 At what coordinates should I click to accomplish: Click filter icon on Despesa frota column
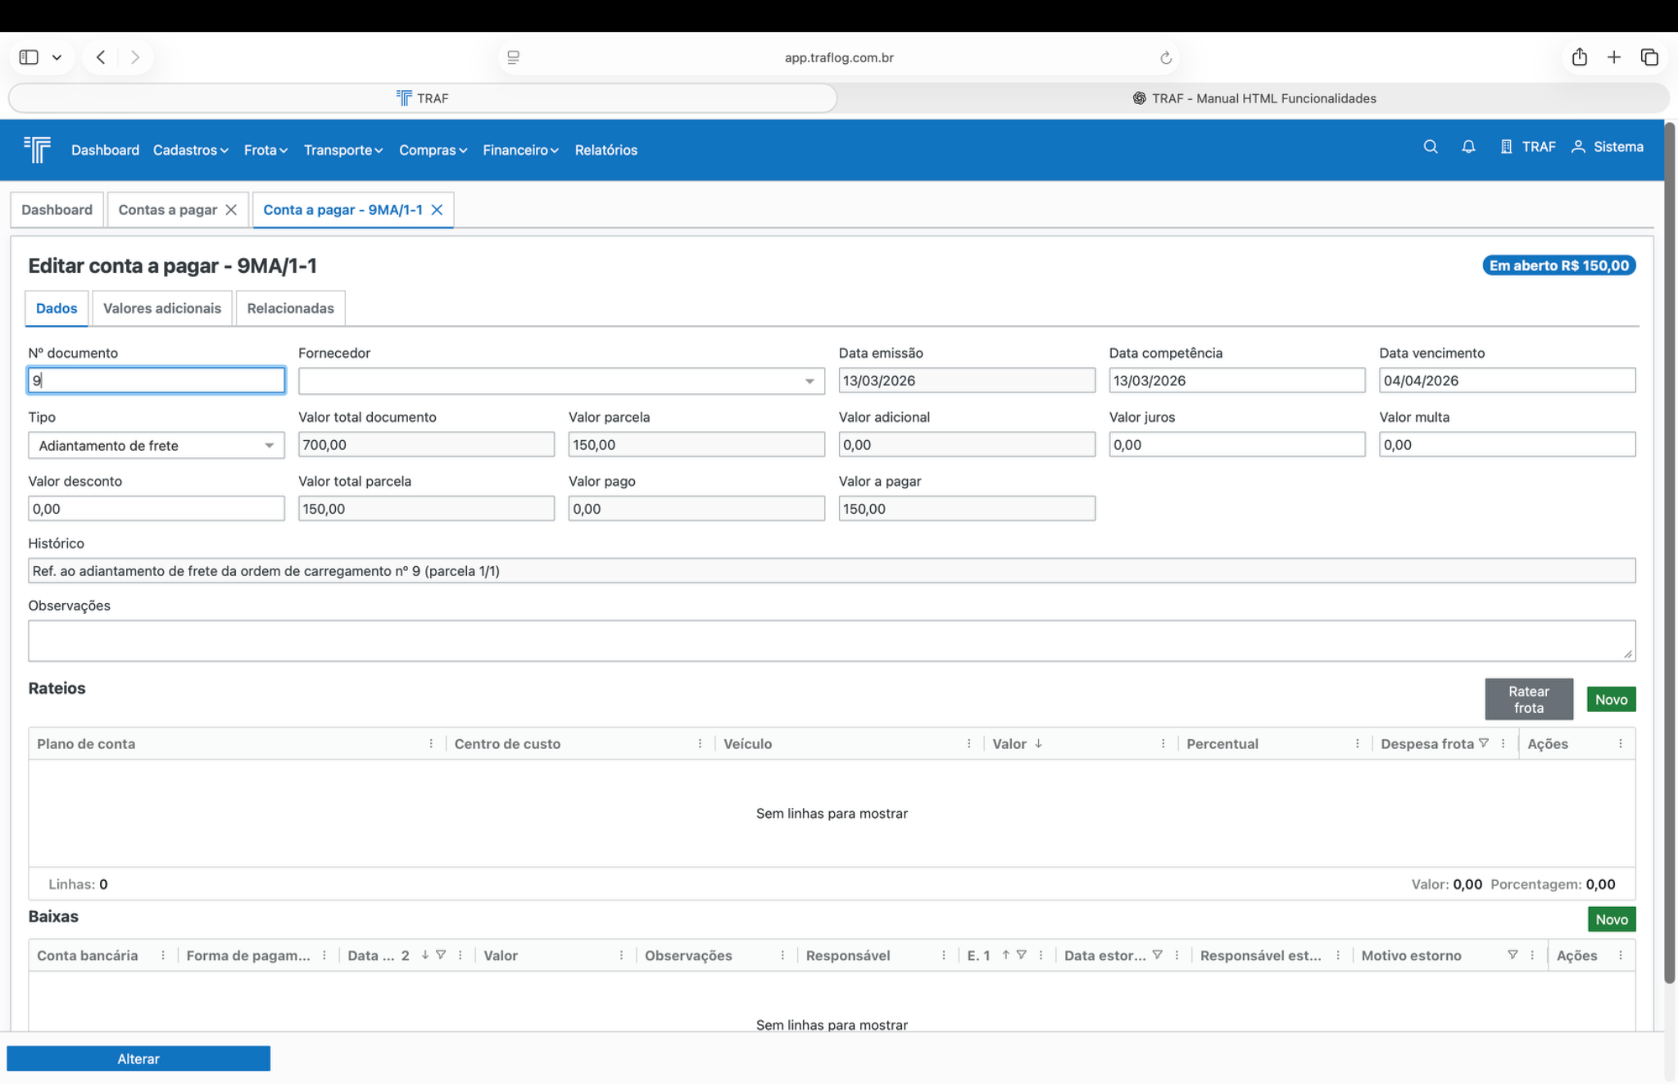[1484, 743]
